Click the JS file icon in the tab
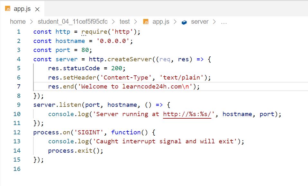The image size is (308, 186). 8,9
